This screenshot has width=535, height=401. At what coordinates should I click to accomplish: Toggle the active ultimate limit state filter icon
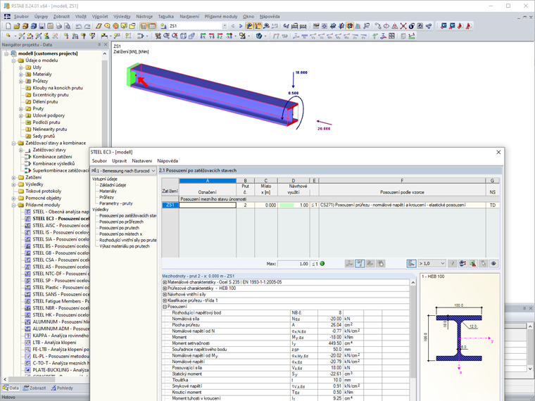pos(360,264)
